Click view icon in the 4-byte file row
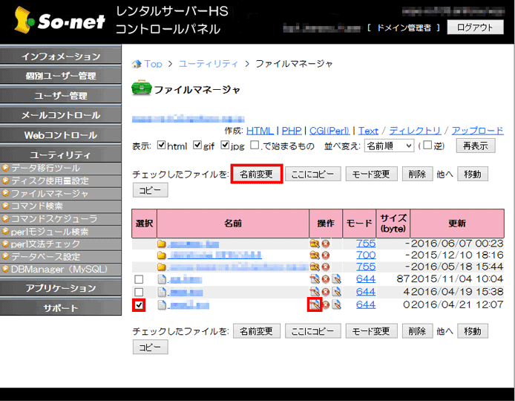Viewport: 515px width, 401px height. (336, 292)
